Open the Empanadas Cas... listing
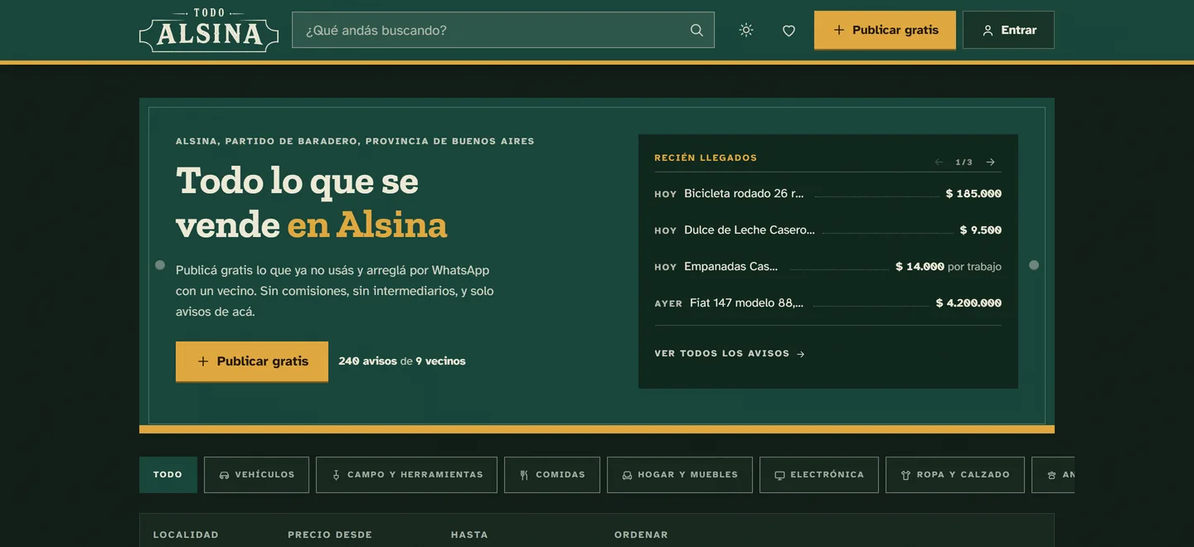Image resolution: width=1194 pixels, height=547 pixels. [828, 267]
